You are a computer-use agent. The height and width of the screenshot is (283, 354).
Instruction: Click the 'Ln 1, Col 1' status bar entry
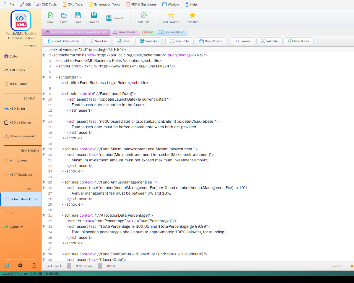(x=54, y=266)
